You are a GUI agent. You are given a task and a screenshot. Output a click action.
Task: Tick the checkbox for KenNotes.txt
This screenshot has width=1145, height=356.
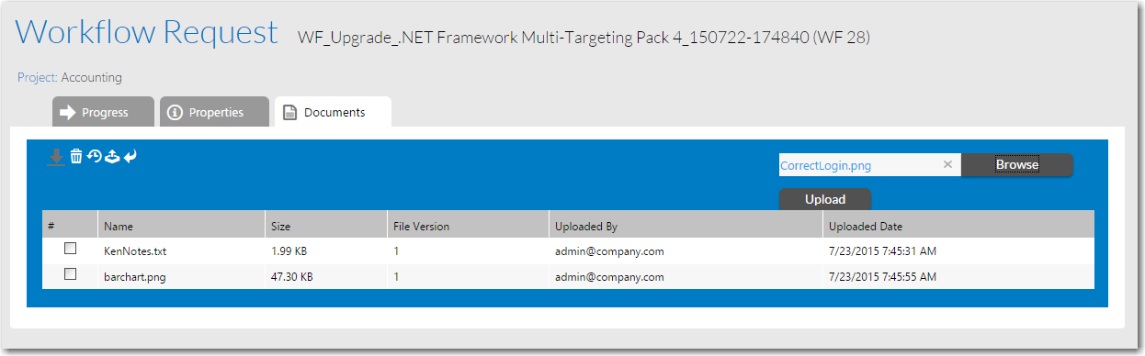[70, 250]
